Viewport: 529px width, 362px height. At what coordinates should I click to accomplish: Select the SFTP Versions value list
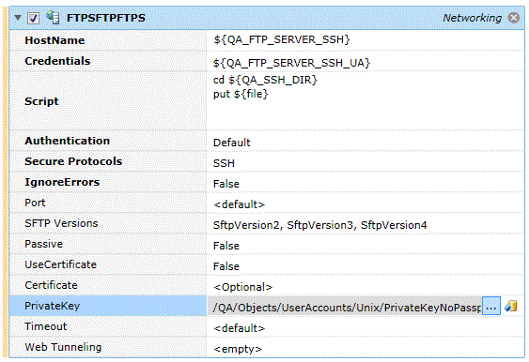click(x=366, y=223)
